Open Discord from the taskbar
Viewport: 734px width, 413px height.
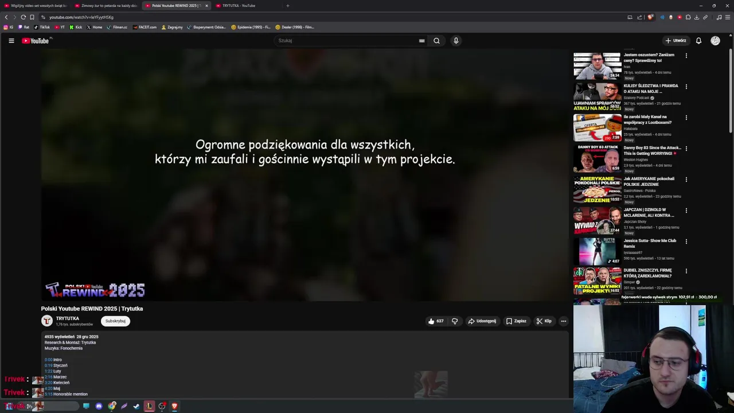point(99,406)
